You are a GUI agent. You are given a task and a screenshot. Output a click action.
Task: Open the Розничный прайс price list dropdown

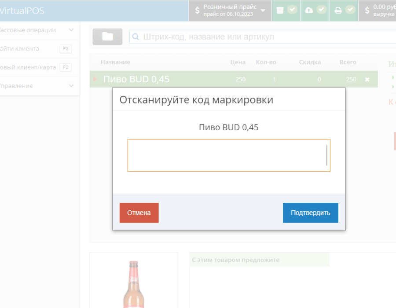(x=230, y=11)
